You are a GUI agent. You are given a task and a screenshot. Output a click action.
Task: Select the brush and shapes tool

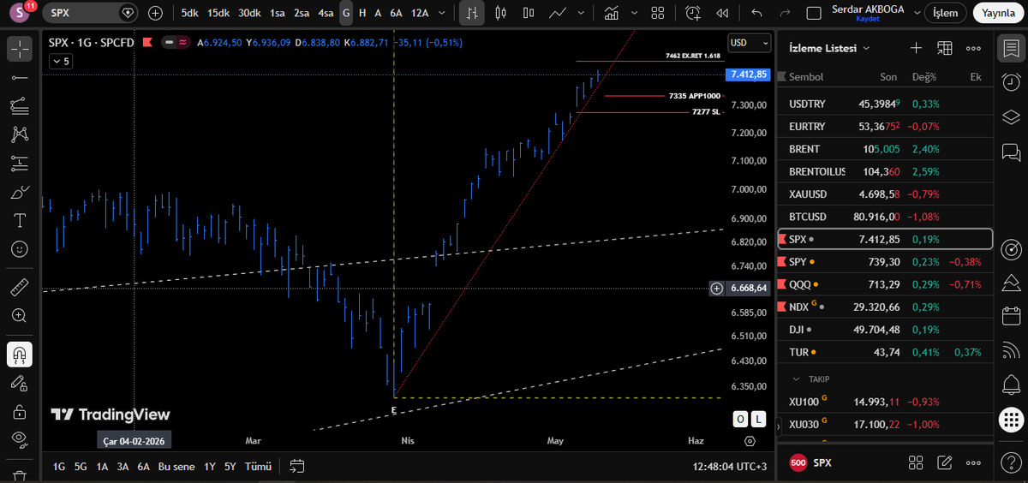20,192
